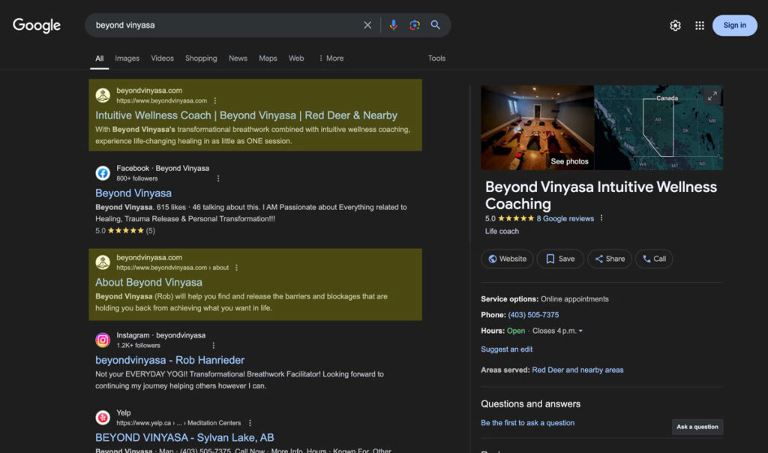Open three-dot menu for Yelp result
This screenshot has height=453, width=768.
(x=250, y=423)
